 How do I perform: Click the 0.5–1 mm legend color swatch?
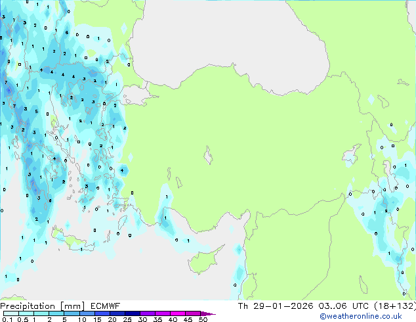(26, 313)
